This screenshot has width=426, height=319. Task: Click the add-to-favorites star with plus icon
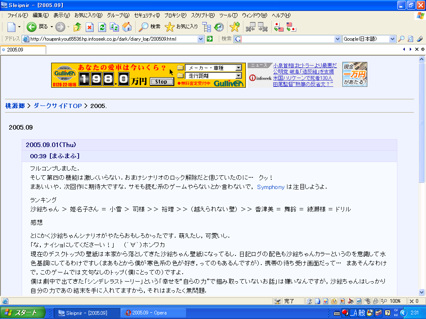coord(235,27)
